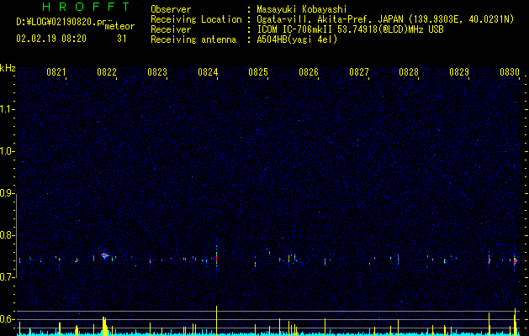Viewport: 529px width, 336px height.
Task: Click the 0.7 kHz frequency label
Action: coord(8,277)
